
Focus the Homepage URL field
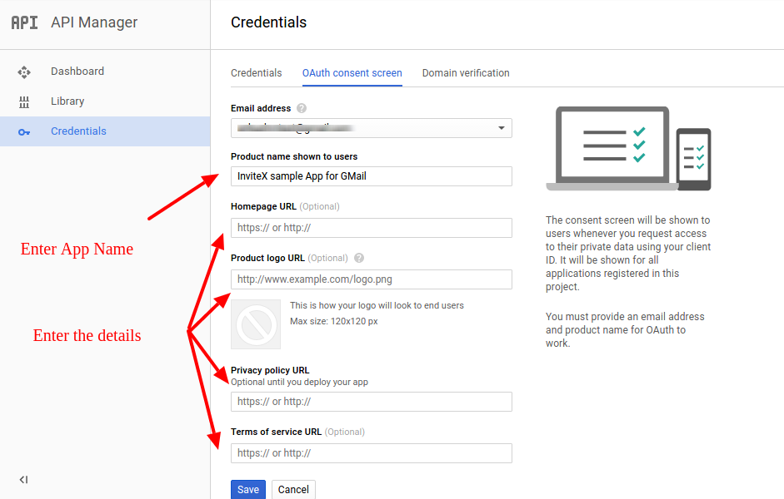tap(372, 228)
